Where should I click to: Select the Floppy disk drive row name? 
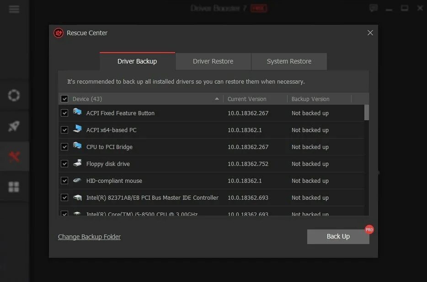pyautogui.click(x=108, y=164)
